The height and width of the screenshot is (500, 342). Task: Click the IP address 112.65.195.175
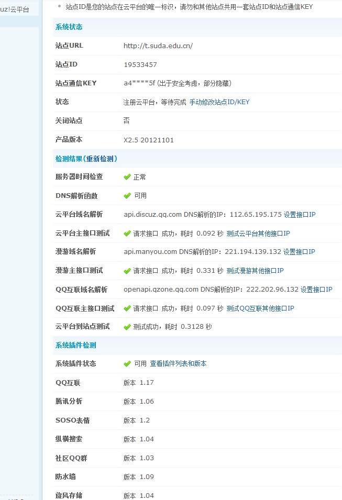[x=256, y=215]
